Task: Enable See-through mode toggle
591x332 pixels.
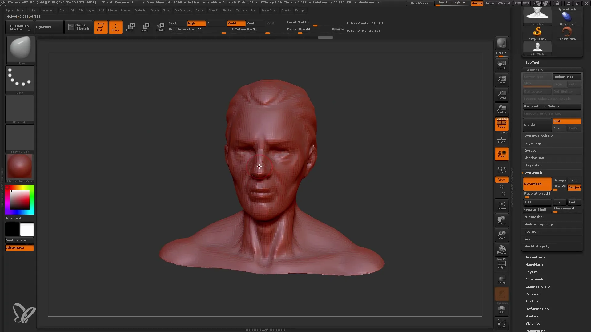Action: click(x=451, y=2)
